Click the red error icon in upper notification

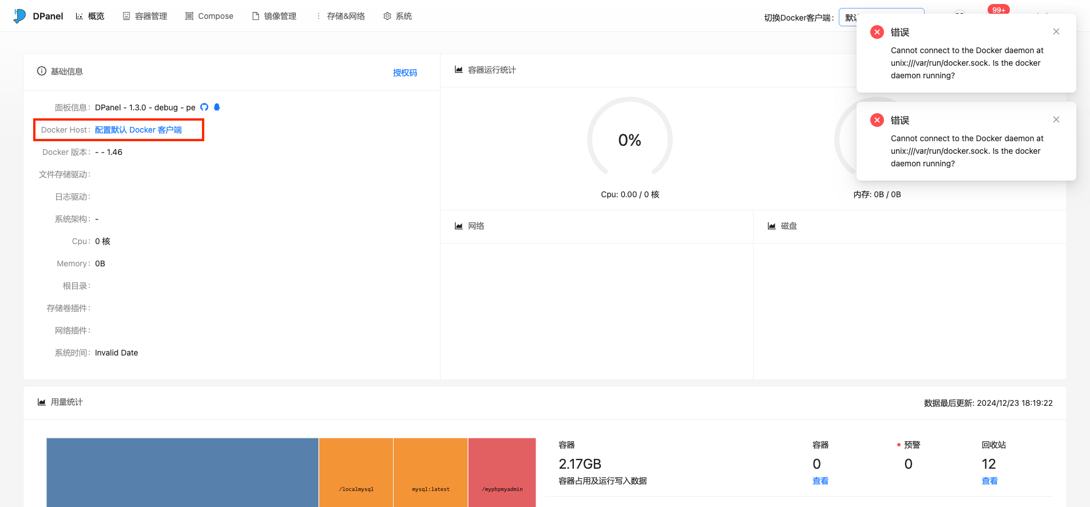[x=877, y=32]
